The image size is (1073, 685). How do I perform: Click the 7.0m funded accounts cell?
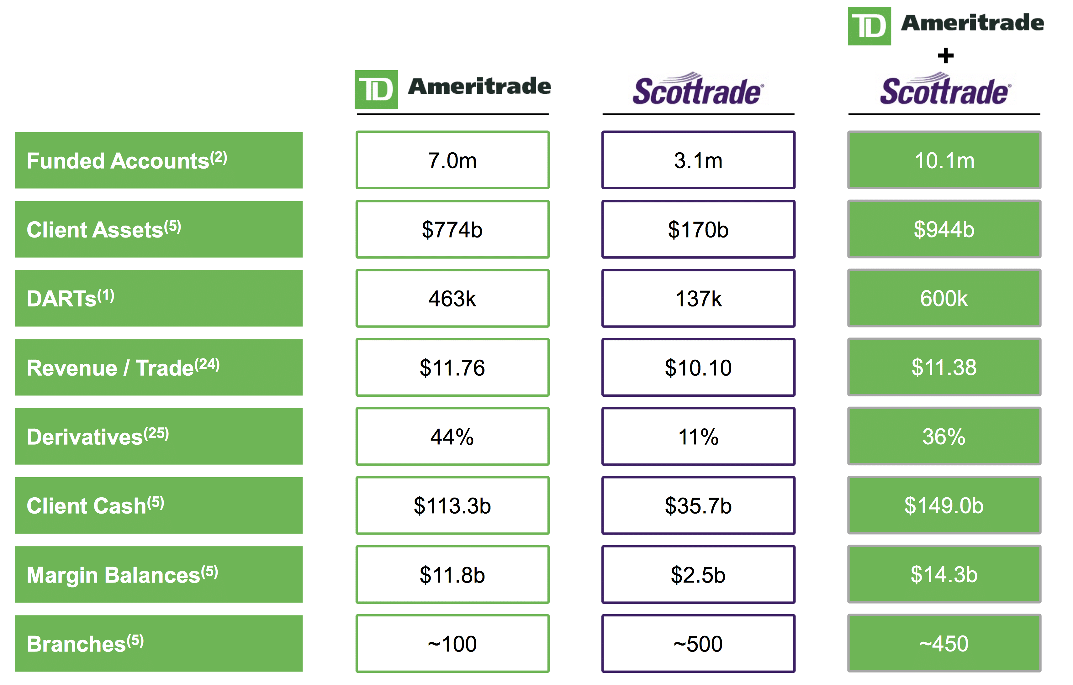click(452, 160)
